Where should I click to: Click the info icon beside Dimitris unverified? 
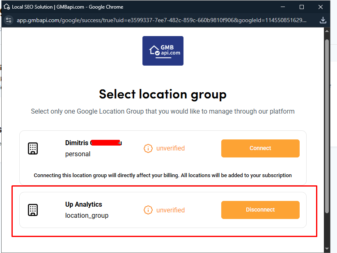[148, 148]
